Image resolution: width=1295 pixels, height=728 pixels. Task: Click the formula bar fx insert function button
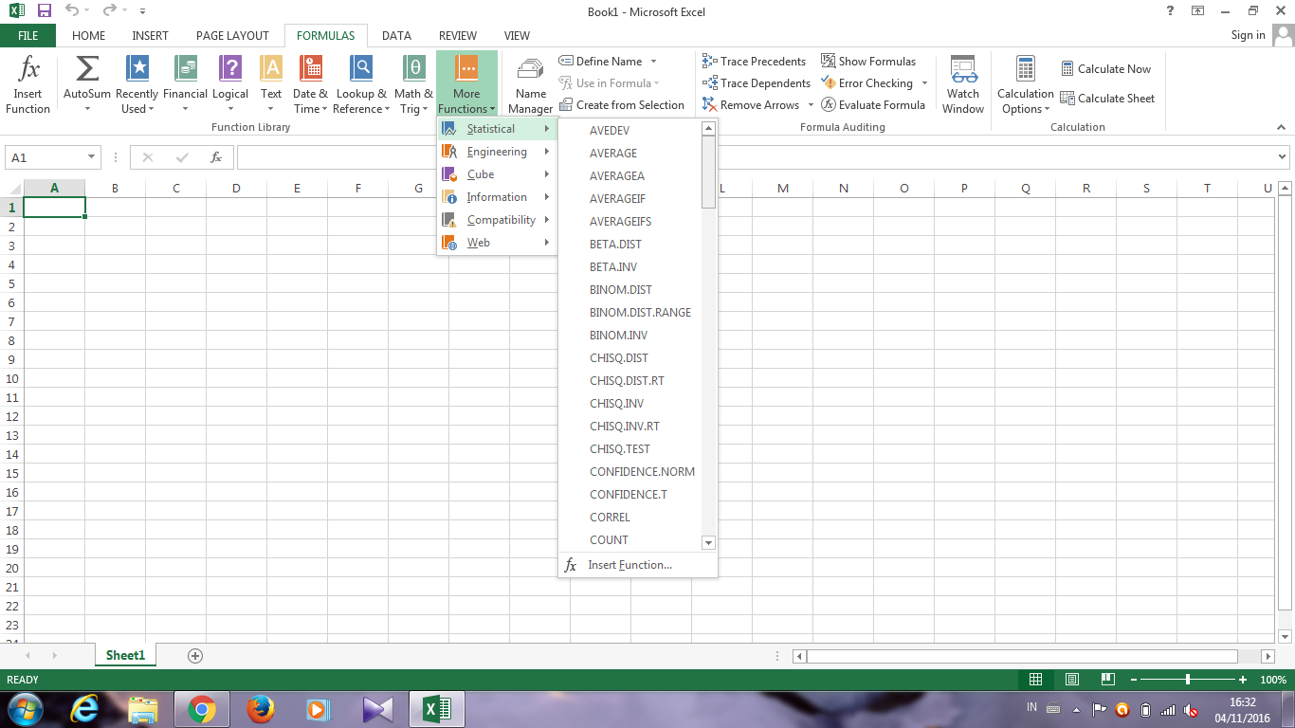tap(216, 157)
